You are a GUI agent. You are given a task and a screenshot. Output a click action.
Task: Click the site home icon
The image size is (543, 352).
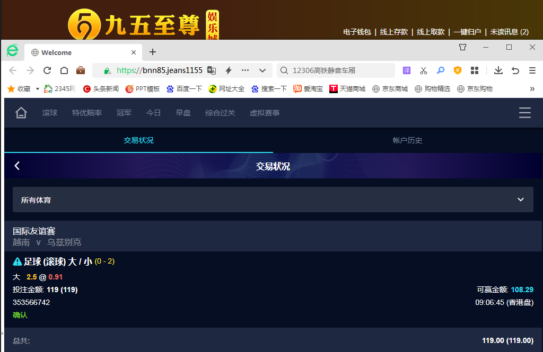[21, 113]
